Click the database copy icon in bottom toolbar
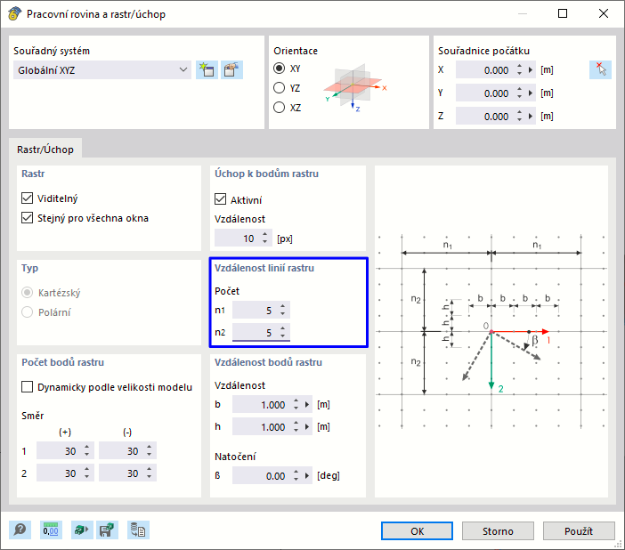 138,530
